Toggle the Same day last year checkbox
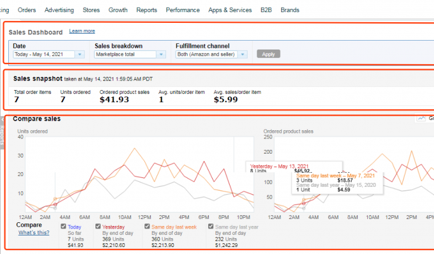Screen dimensions: 434x254 point(210,225)
